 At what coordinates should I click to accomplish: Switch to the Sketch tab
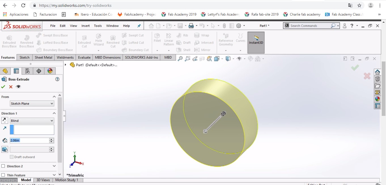(x=24, y=57)
